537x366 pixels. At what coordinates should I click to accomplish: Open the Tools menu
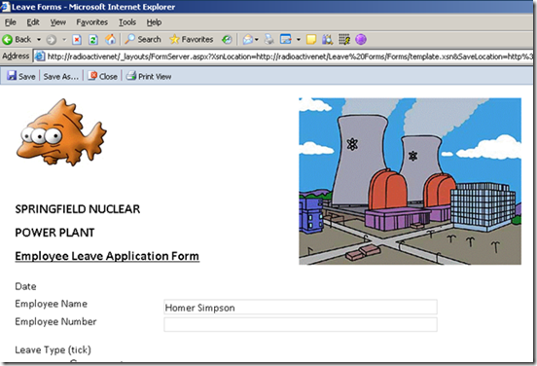tap(127, 22)
